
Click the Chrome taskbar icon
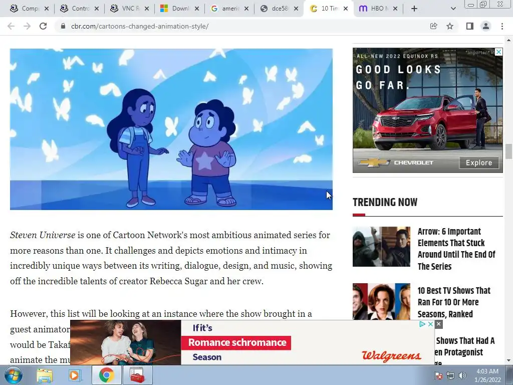[x=106, y=375]
